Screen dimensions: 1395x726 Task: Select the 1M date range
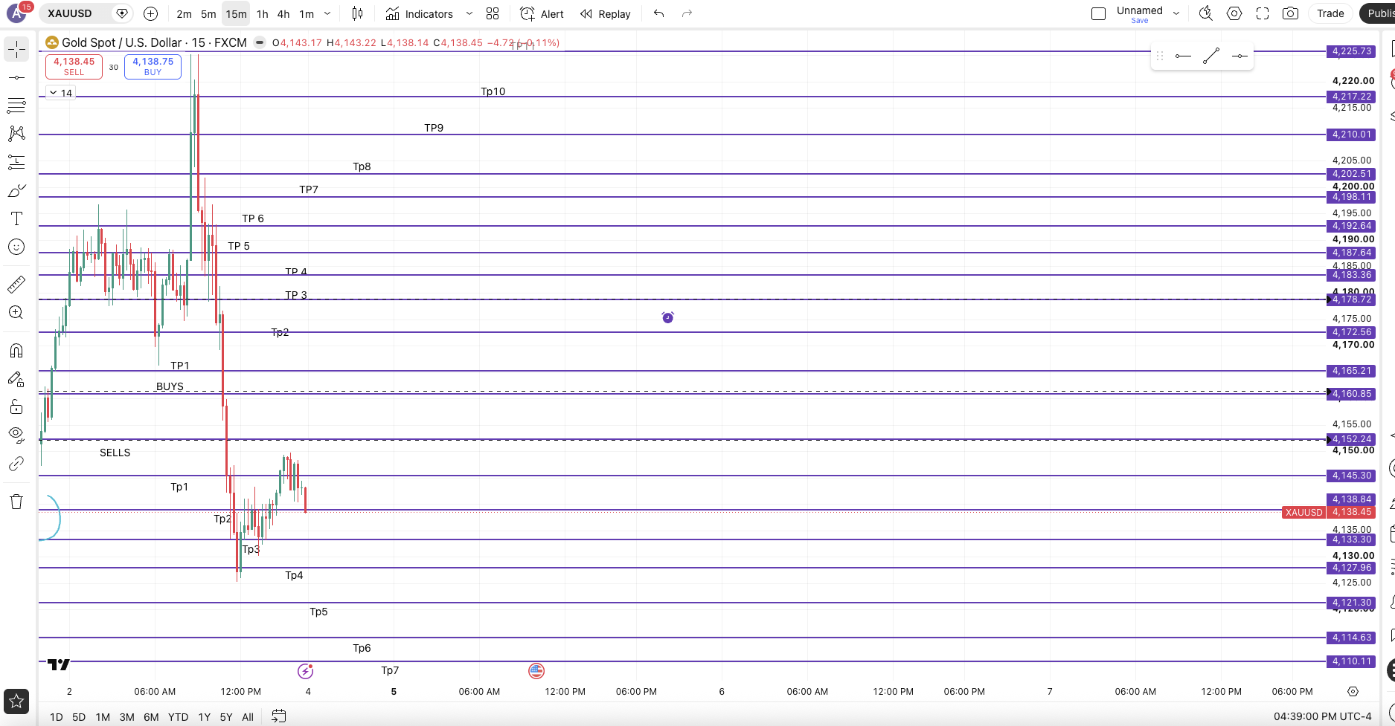(103, 717)
